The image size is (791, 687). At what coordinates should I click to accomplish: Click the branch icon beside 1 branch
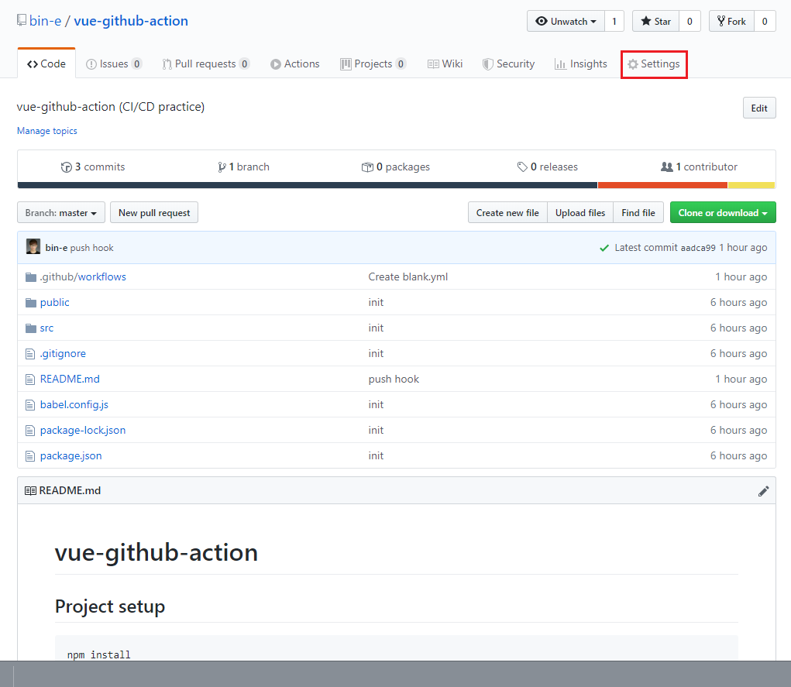[222, 167]
